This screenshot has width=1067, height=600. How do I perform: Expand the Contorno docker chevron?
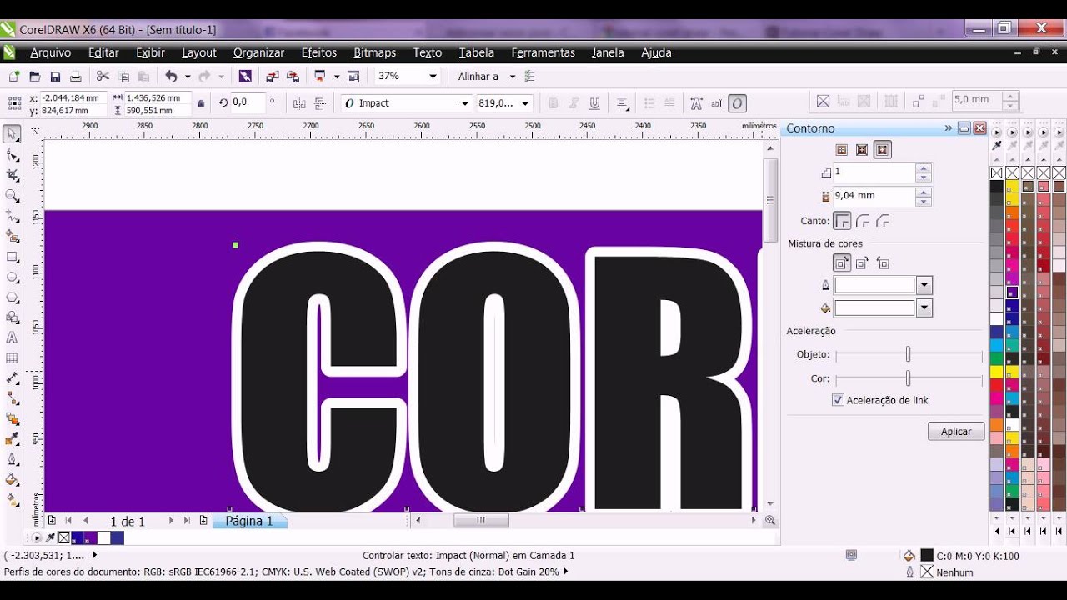click(x=948, y=128)
